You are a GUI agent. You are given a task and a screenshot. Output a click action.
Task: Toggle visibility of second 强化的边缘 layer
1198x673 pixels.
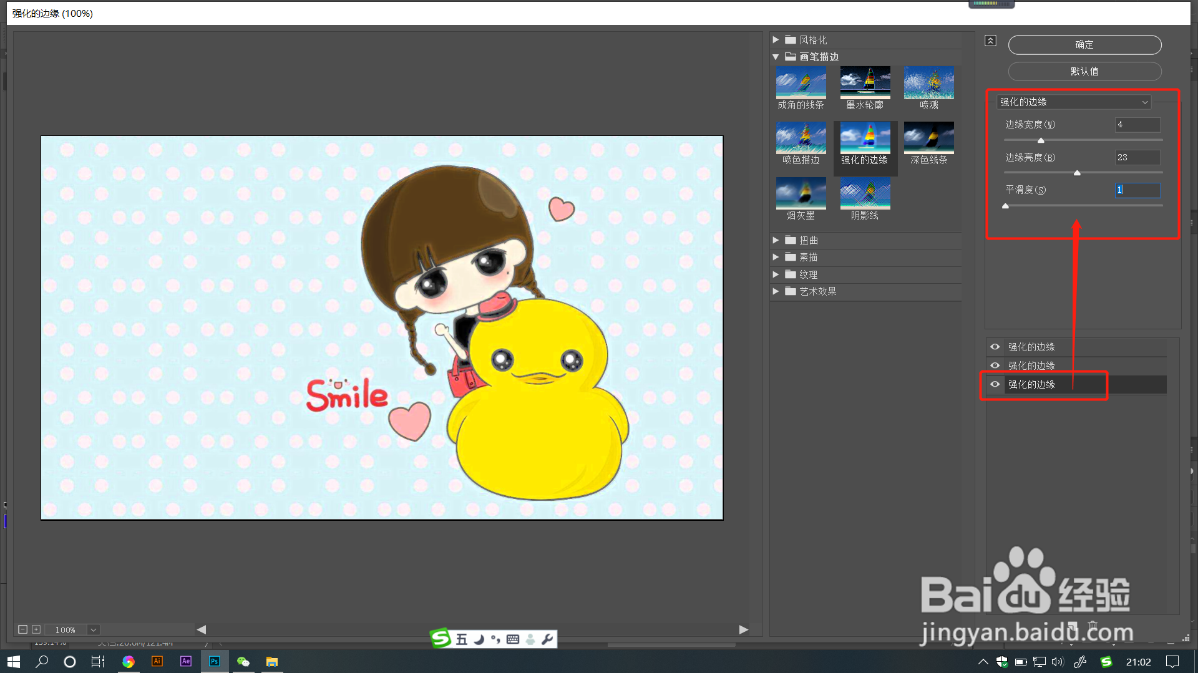[x=995, y=366]
